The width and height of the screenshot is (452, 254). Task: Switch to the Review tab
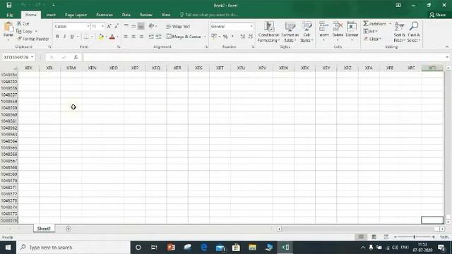click(x=146, y=15)
